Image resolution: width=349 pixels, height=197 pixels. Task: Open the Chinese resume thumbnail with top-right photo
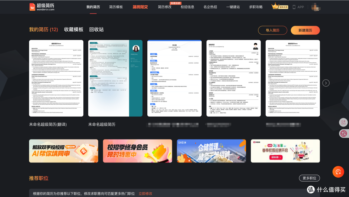point(234,78)
